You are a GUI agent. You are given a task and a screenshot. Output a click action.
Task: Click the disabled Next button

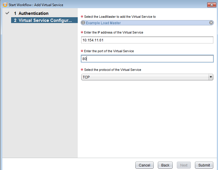pos(184,165)
